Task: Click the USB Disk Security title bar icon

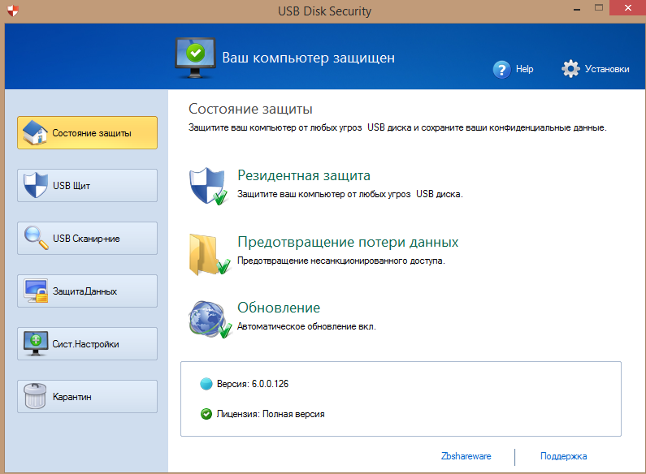Action: (x=13, y=11)
